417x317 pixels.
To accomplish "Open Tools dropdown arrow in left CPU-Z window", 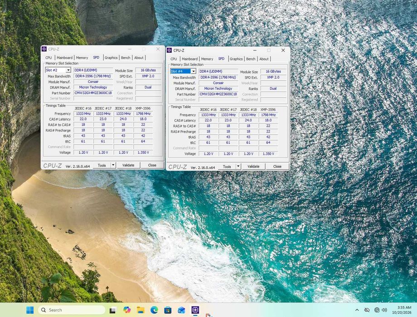I will pos(113,165).
